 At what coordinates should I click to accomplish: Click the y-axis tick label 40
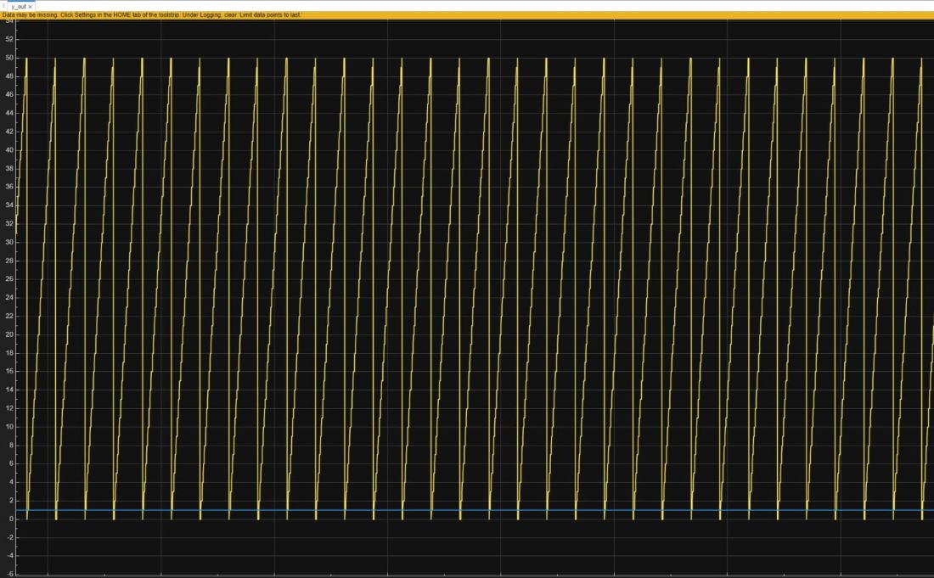tap(9, 150)
